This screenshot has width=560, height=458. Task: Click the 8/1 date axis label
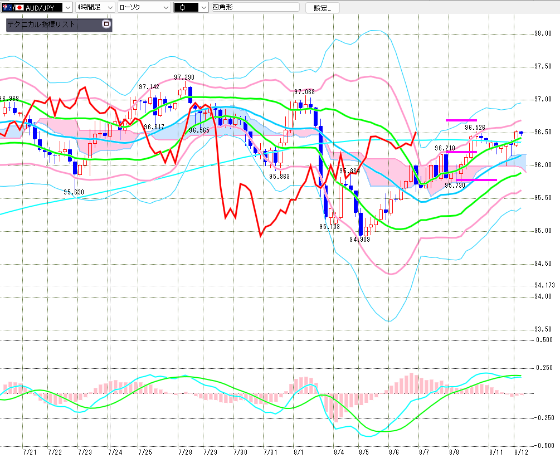(298, 452)
